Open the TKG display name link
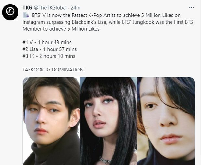This screenshot has height=165, width=201. point(27,8)
